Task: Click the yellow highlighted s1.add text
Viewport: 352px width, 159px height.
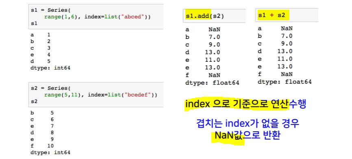Action: click(x=198, y=16)
